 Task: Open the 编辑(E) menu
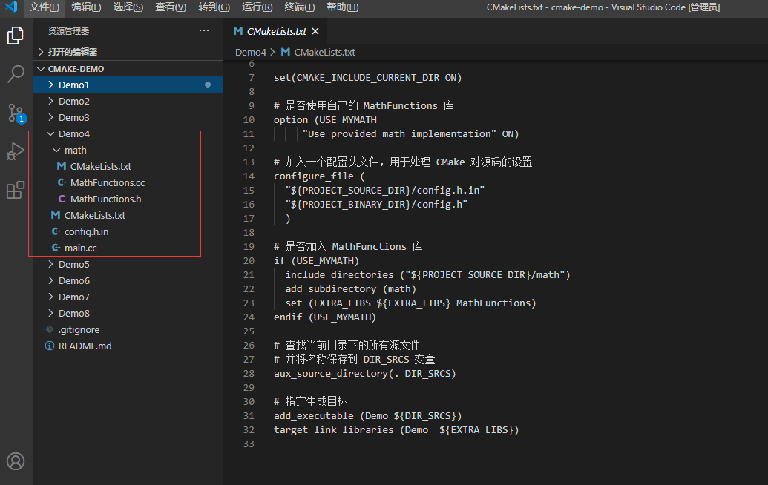point(86,7)
